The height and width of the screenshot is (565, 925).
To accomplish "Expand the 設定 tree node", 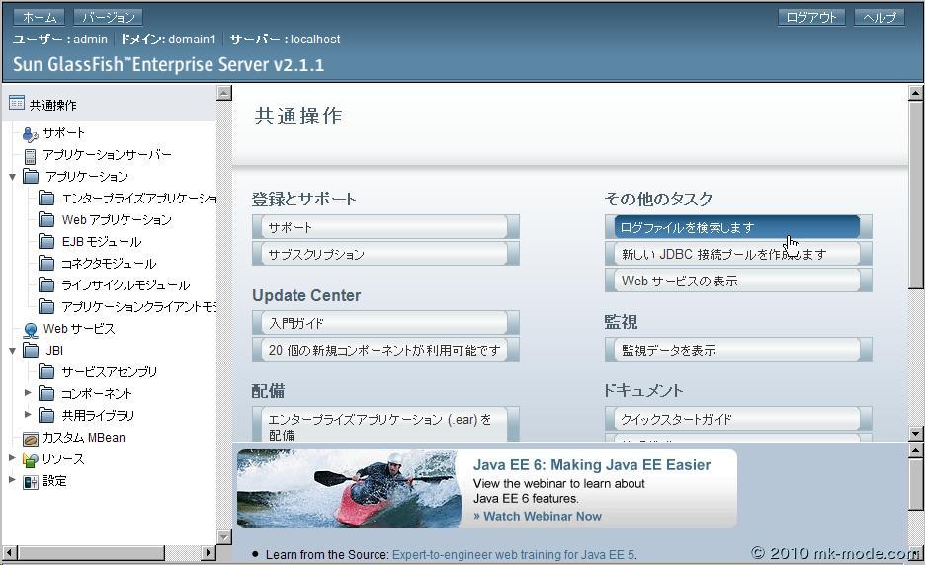I will [x=12, y=481].
